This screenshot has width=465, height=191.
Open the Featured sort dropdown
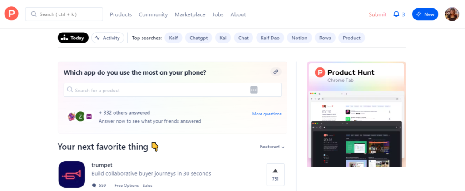[x=272, y=147]
